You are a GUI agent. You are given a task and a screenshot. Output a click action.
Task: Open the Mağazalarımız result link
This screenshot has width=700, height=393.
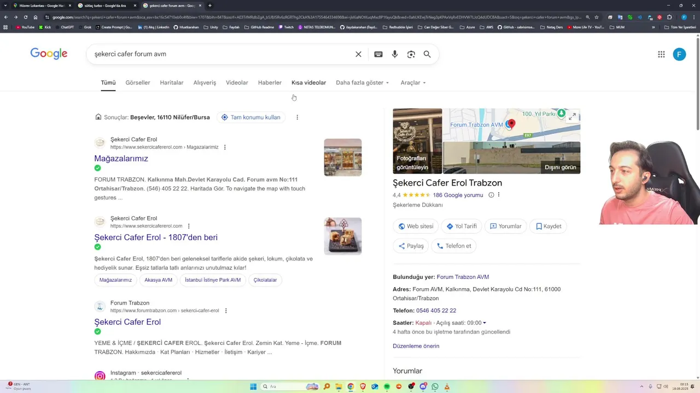[x=121, y=158]
